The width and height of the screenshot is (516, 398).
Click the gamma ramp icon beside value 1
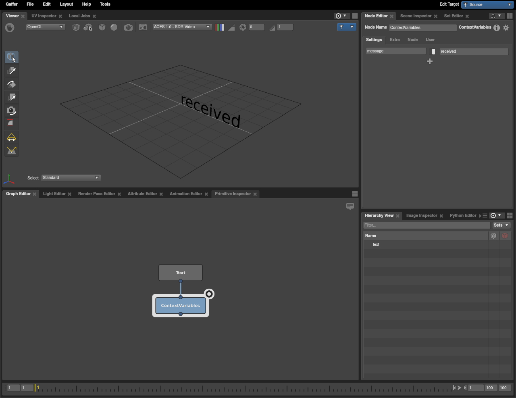(272, 27)
